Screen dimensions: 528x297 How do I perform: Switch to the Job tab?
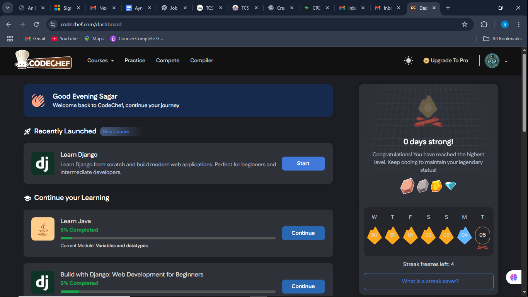click(x=174, y=8)
